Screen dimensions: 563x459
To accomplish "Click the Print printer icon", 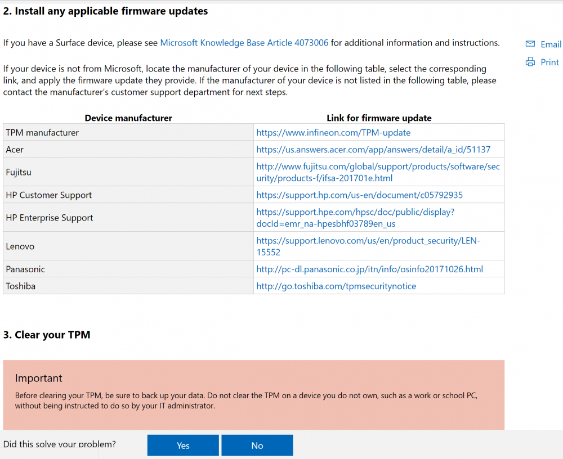I will (x=530, y=62).
